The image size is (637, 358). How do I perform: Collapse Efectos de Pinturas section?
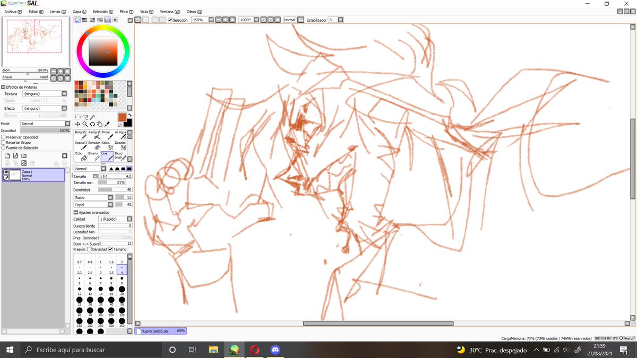coord(3,87)
